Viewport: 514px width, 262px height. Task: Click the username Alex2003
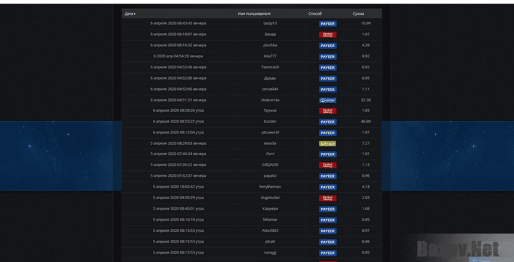coord(270,231)
